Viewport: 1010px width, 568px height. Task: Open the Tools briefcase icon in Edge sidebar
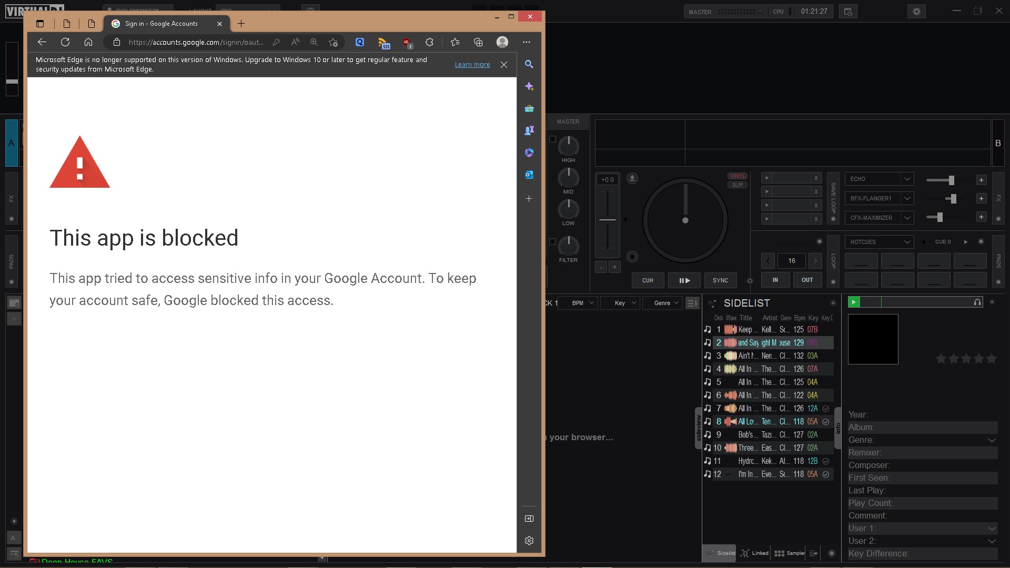(x=529, y=108)
